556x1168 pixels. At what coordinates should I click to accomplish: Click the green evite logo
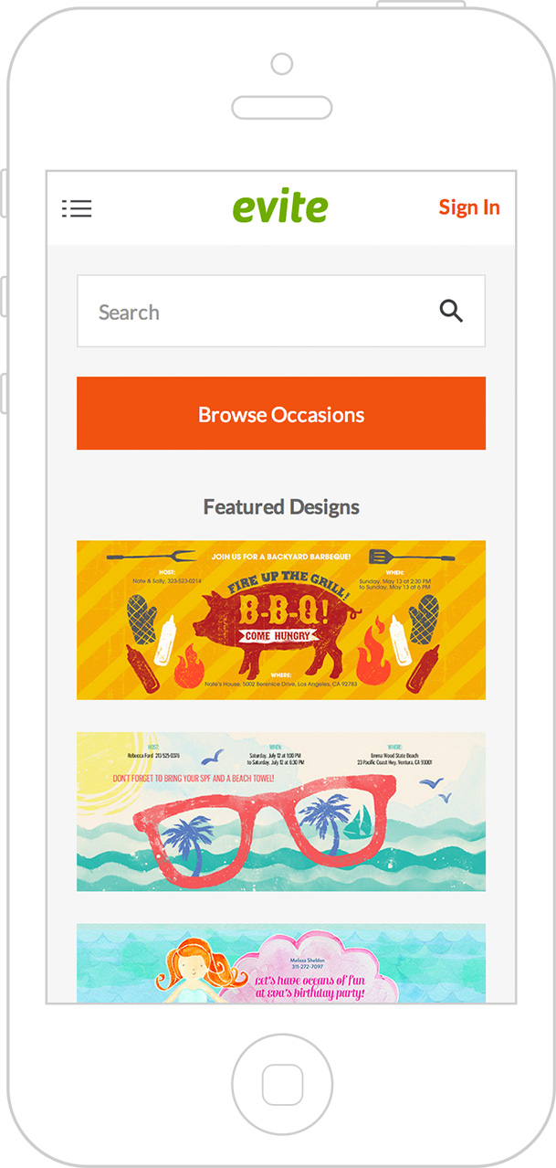280,207
